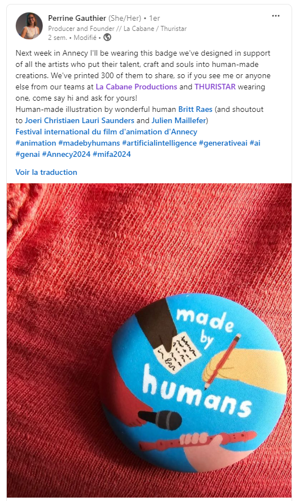Open Joeri Christiaen Lauri Saunders profile
300x501 pixels.
click(79, 120)
